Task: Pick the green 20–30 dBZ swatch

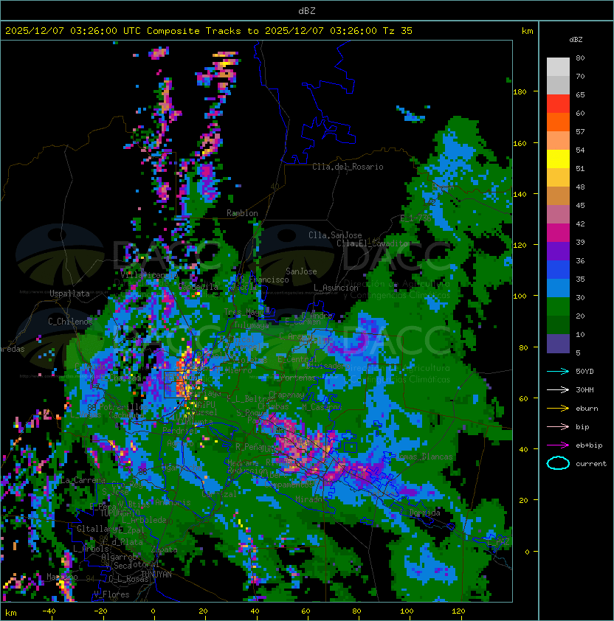Action: point(558,307)
